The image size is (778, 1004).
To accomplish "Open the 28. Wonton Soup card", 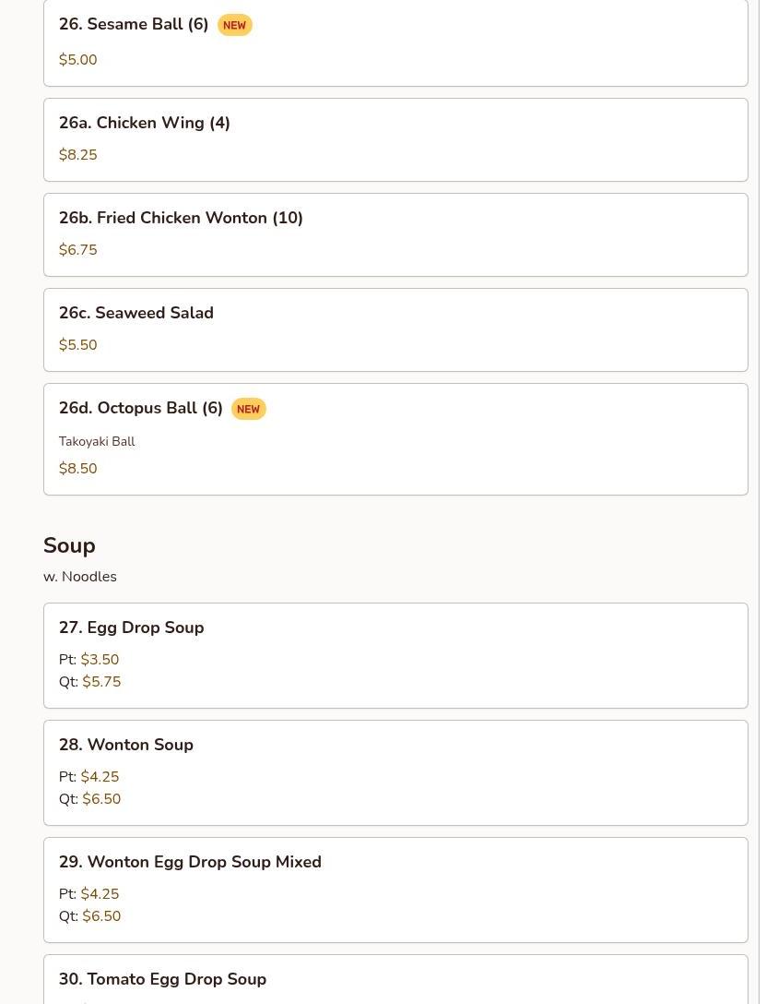I will tap(395, 773).
